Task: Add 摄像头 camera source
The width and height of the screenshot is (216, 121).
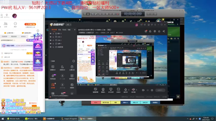Action: pos(103,90)
